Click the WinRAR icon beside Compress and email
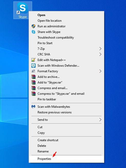This screenshot has height=168, width=126. click(x=33, y=88)
